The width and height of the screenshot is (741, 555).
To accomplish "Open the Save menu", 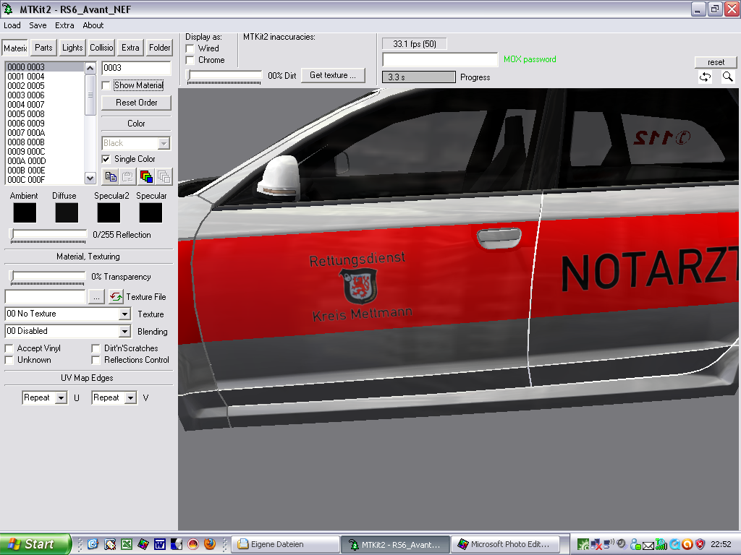I will 38,25.
